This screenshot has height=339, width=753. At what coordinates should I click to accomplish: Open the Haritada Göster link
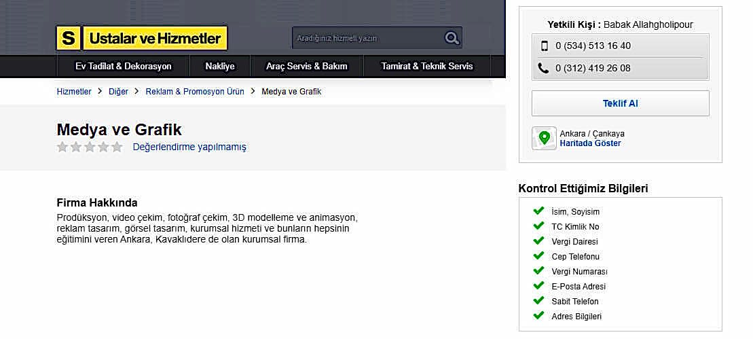coord(590,143)
